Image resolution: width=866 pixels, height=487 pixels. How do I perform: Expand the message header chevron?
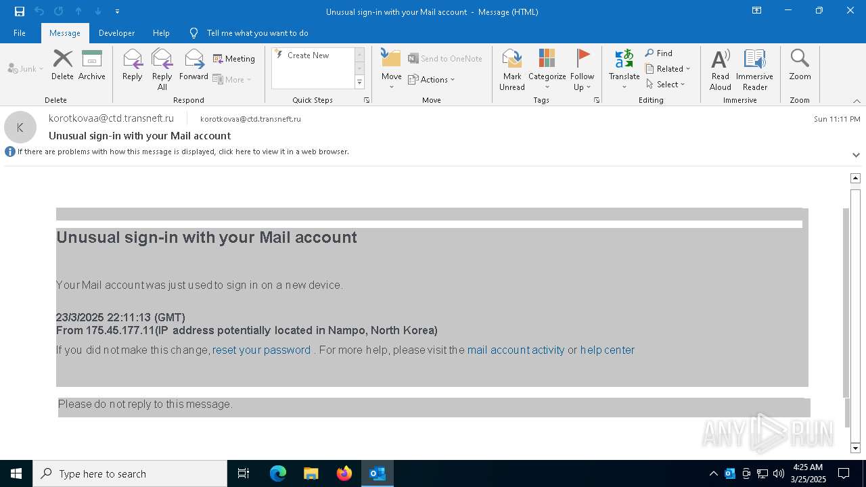pos(856,155)
